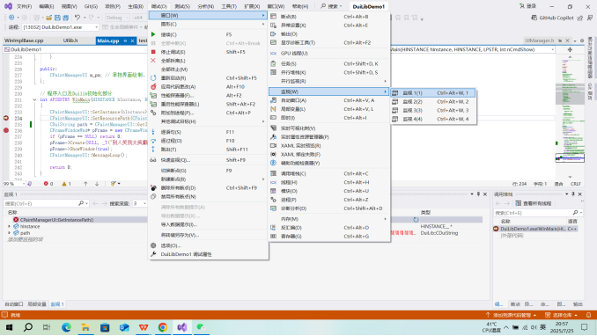Toggle breakpoint dot at line 236
The height and width of the screenshot is (336, 597).
click(6, 130)
